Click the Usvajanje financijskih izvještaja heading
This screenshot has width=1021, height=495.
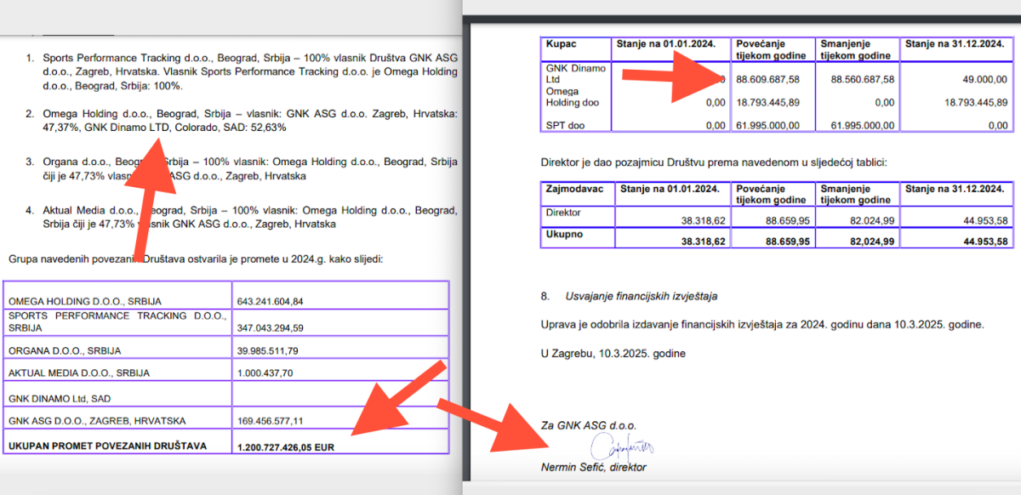[x=641, y=296]
